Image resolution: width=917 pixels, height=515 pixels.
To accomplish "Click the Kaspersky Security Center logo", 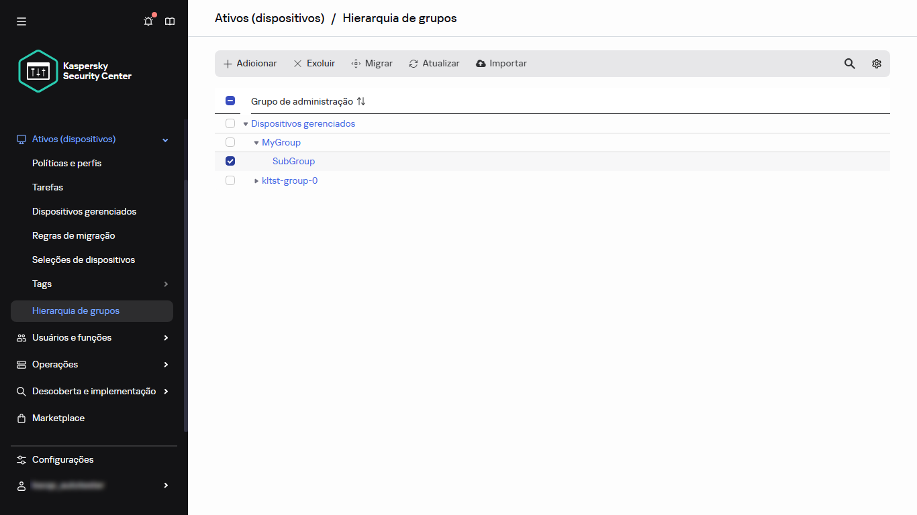I will coord(38,70).
